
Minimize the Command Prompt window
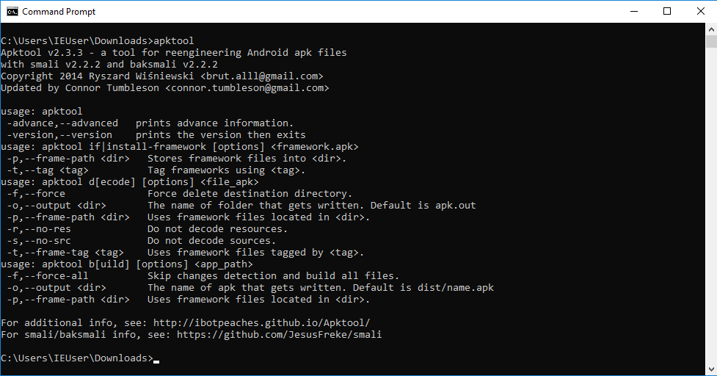click(633, 12)
